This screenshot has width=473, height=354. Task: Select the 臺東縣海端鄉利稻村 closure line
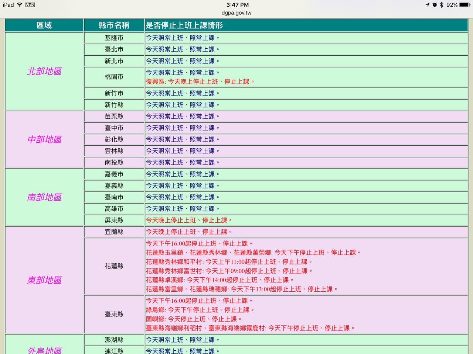(251, 328)
